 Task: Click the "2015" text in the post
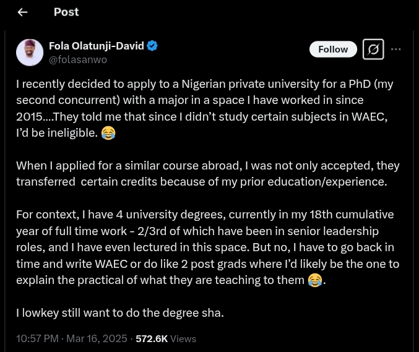30,116
